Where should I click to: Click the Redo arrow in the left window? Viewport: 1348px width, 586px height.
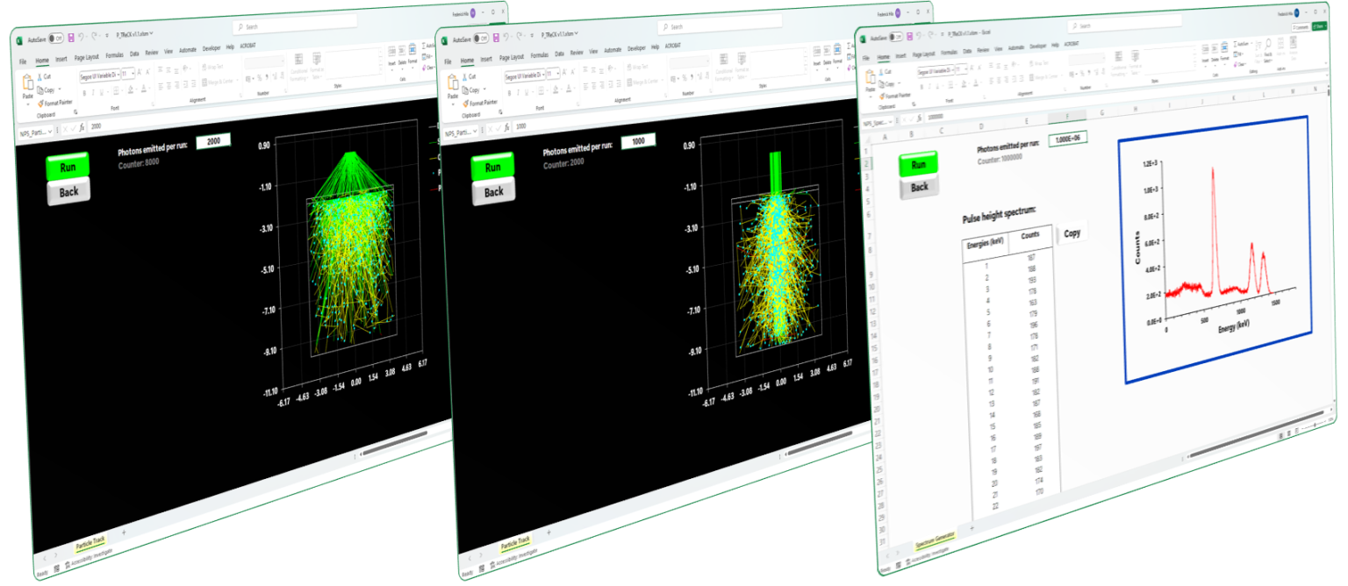[95, 36]
